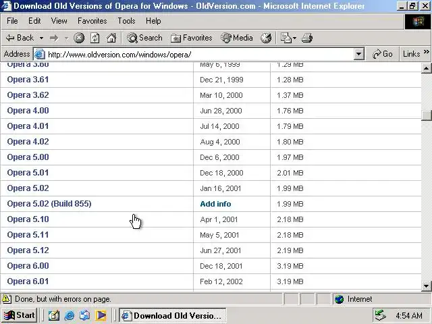Open the Start menu
This screenshot has height=324, width=432.
[20, 315]
